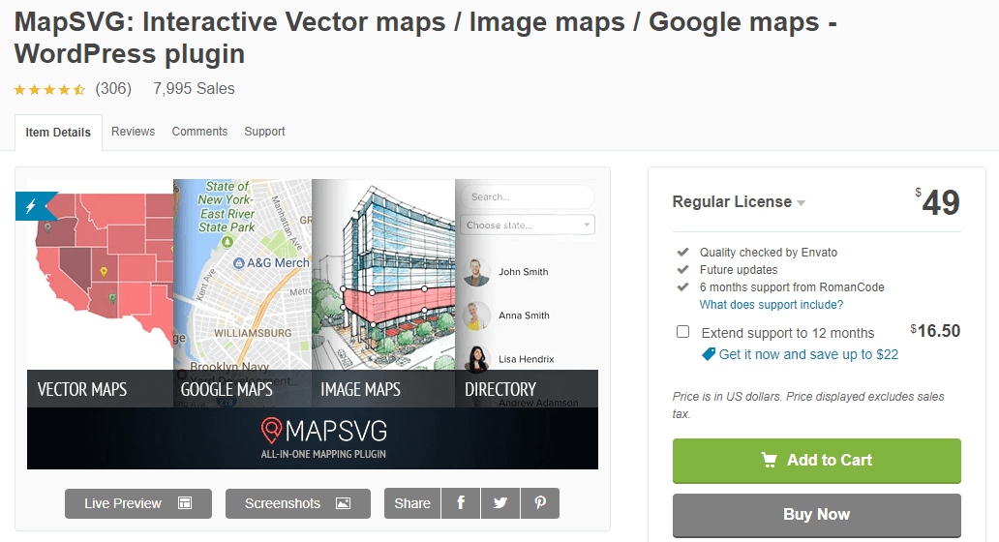Screen dimensions: 999x542
Task: Click the lightning bolt badge on preview
Action: click(33, 206)
